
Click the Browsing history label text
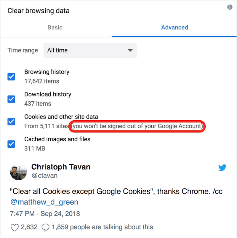click(47, 72)
